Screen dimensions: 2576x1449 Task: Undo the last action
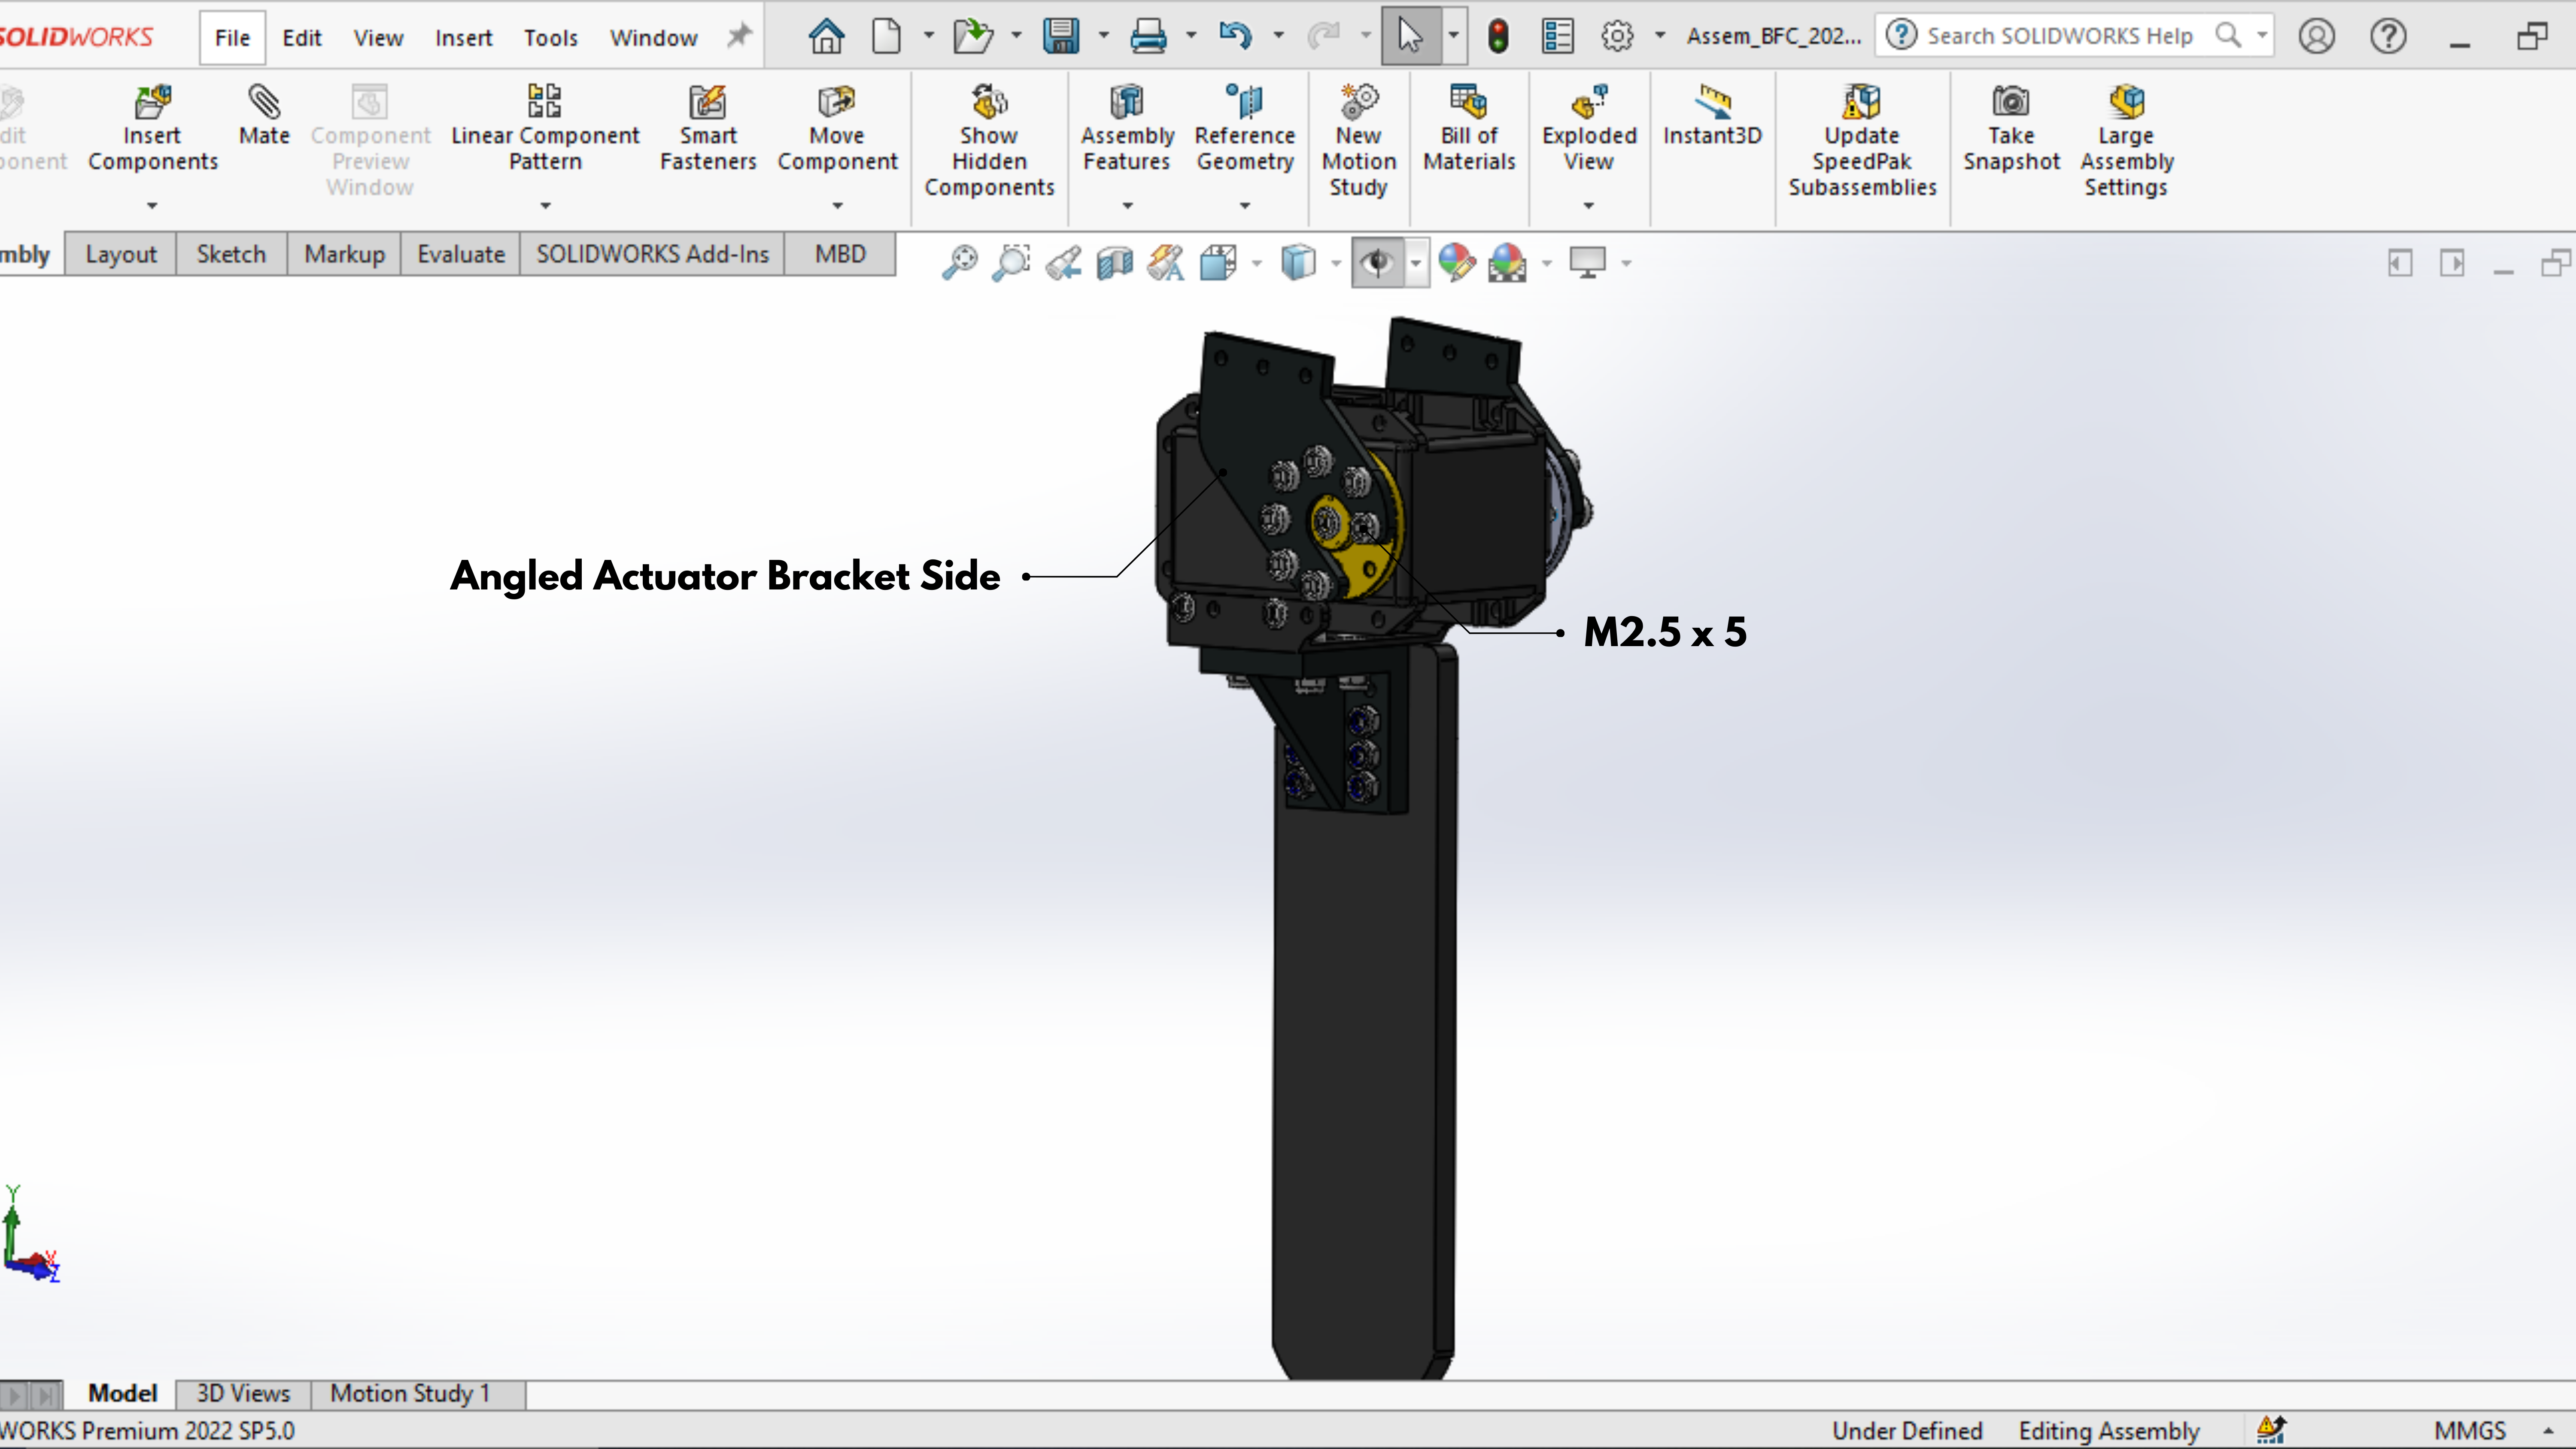[1236, 36]
